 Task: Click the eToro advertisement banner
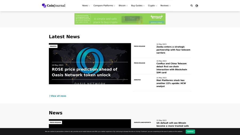[120, 19]
